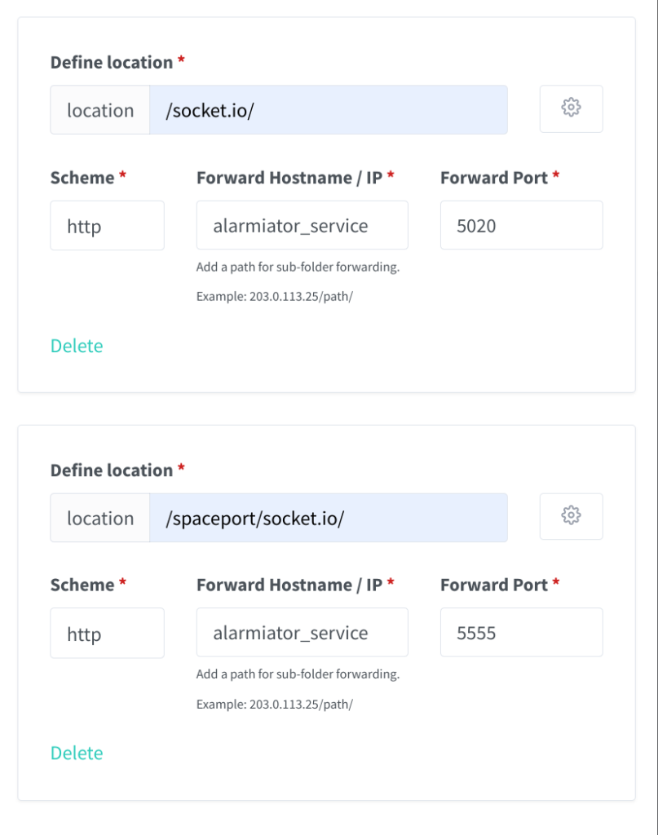Click the 'location' prefix beside /spaceport/socket.io/

[100, 518]
